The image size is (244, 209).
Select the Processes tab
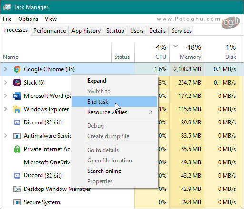tap(16, 30)
